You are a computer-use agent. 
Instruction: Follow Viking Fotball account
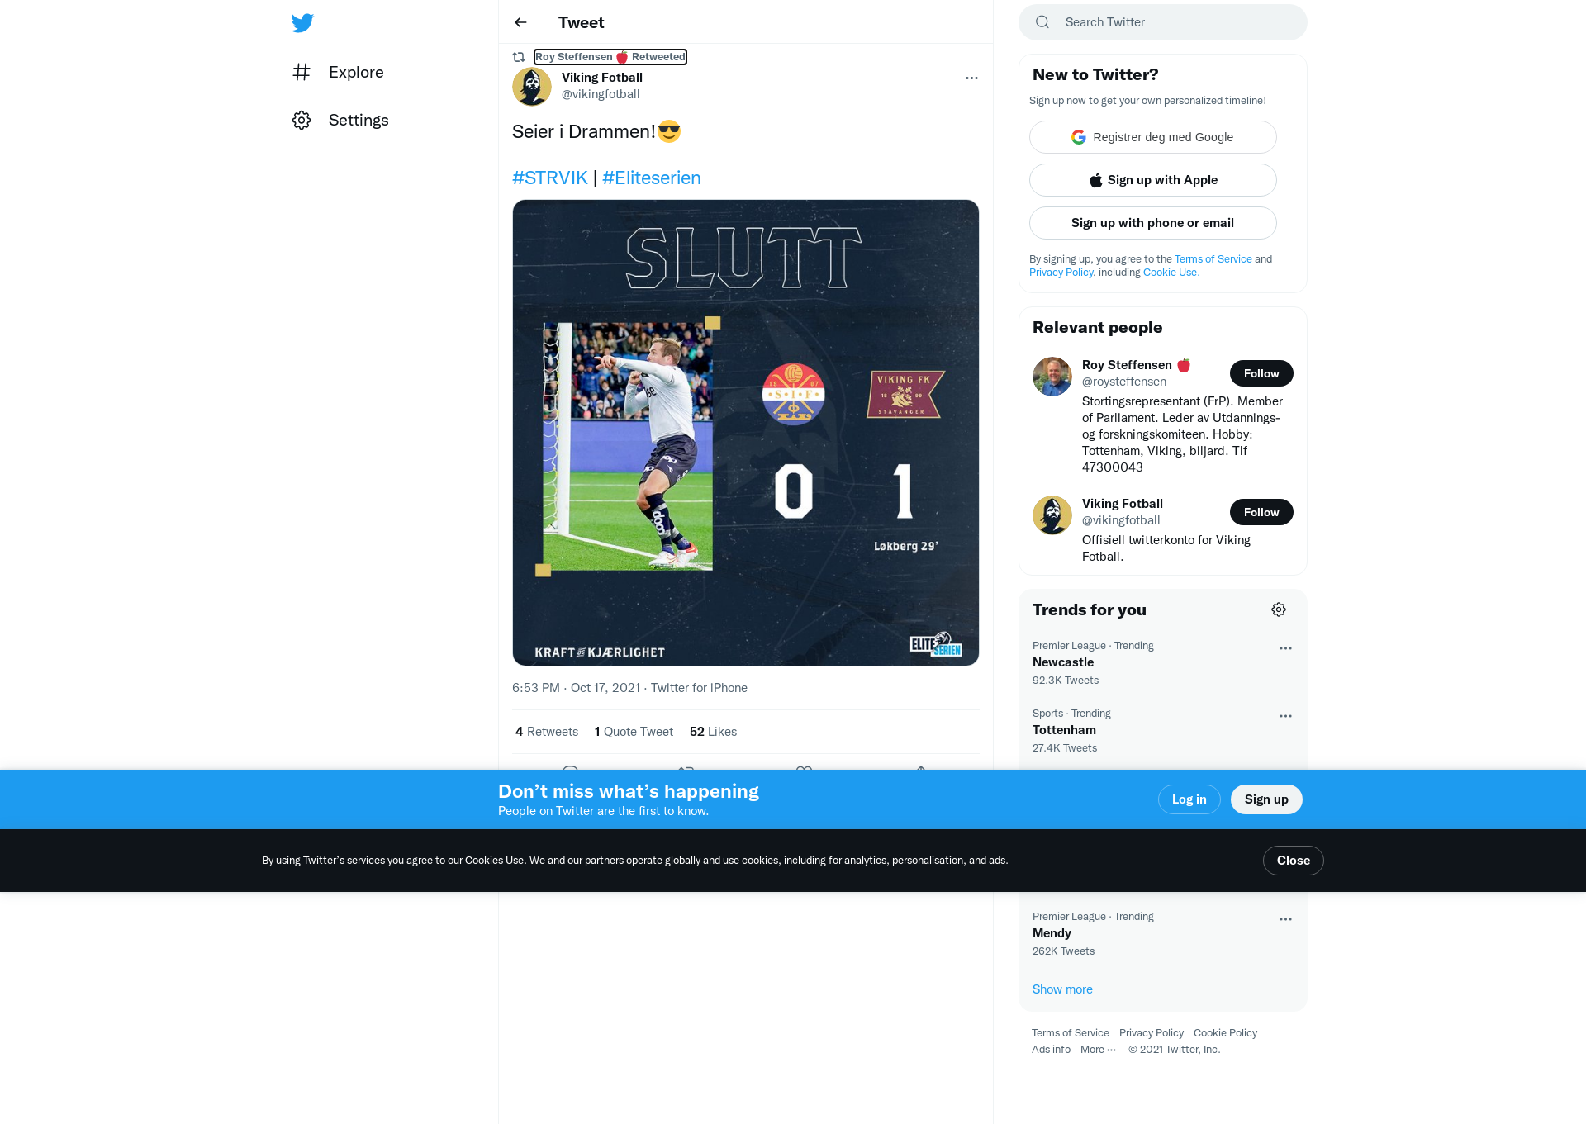coord(1261,512)
